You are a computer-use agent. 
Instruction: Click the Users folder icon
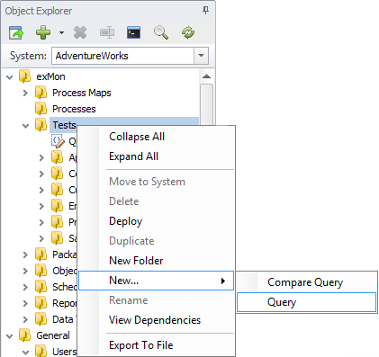coord(41,351)
